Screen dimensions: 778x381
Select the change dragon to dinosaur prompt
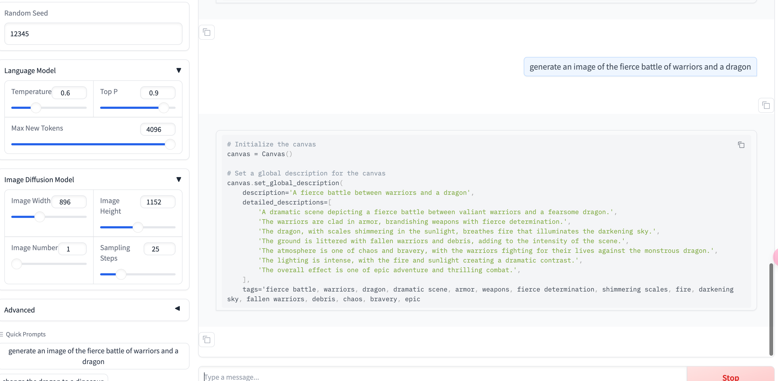coord(53,379)
